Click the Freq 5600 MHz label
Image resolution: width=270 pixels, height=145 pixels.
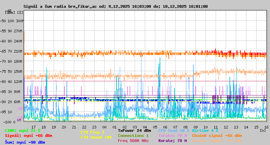coord(133,141)
